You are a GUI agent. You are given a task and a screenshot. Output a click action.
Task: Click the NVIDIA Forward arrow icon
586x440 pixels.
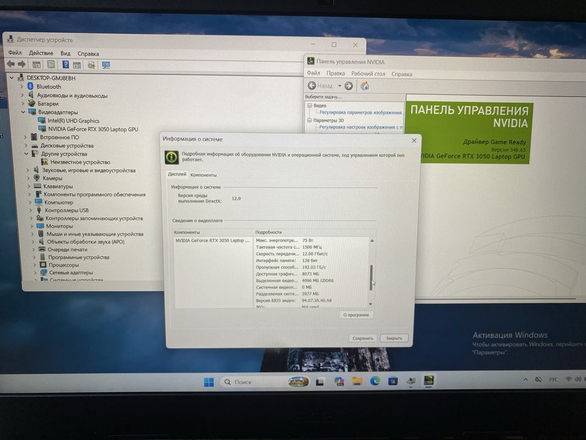(x=349, y=86)
